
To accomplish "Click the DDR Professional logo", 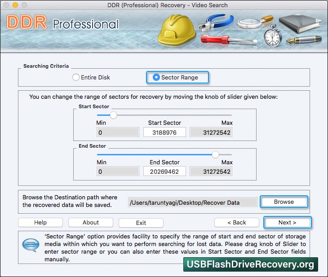I will point(63,22).
